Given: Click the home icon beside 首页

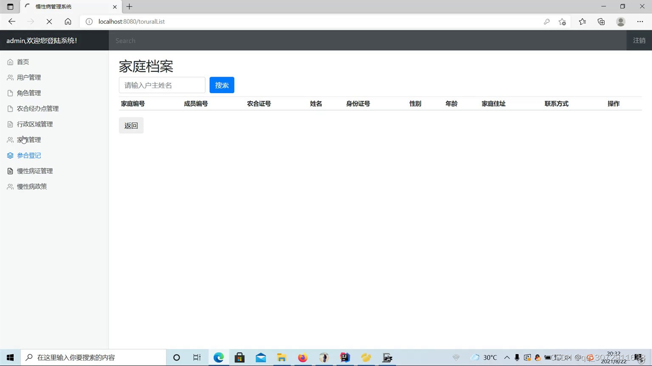Looking at the screenshot, I should [x=10, y=62].
